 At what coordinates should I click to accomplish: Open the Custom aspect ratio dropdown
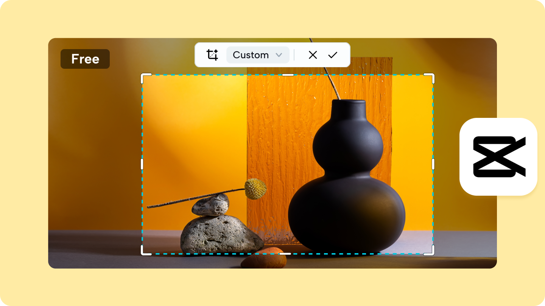pos(258,55)
